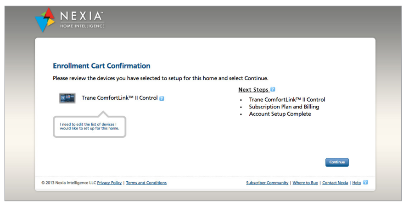Open the edit device list speech bubble link
The height and width of the screenshot is (211, 403).
pos(90,126)
